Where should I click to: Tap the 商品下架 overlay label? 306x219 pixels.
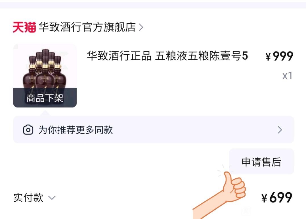45,98
